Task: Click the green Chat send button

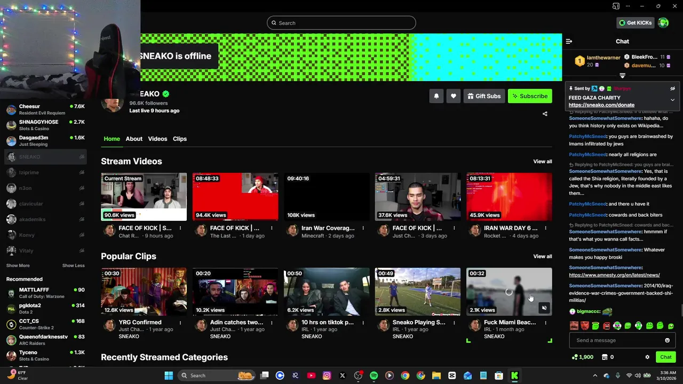Action: point(665,357)
